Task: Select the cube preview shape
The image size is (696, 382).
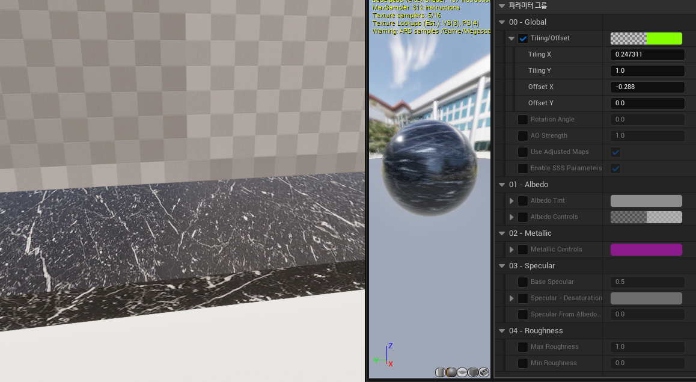Action: [x=473, y=372]
